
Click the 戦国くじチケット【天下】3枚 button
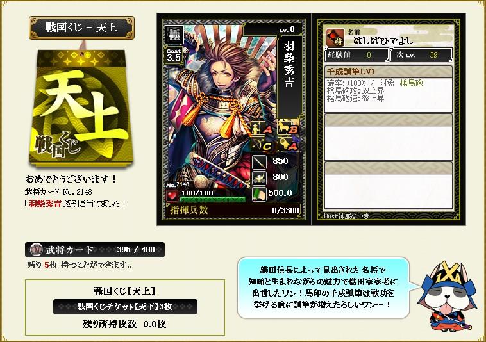[x=125, y=307]
